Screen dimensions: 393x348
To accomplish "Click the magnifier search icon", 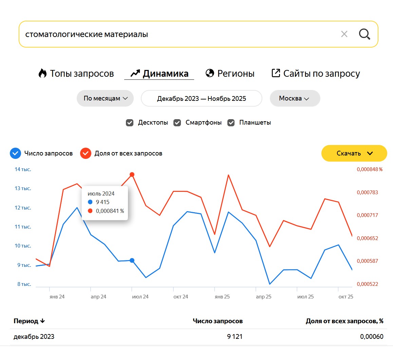I will [364, 34].
